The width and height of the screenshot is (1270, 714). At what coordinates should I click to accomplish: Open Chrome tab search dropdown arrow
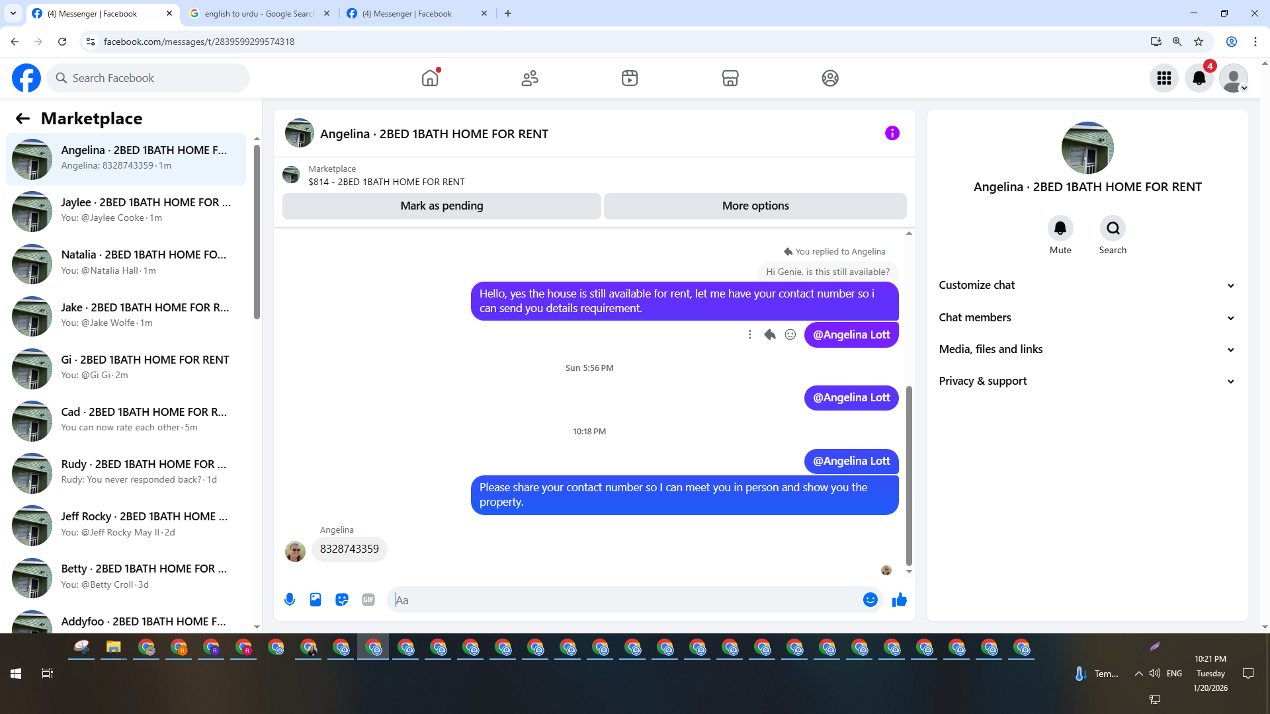coord(13,13)
